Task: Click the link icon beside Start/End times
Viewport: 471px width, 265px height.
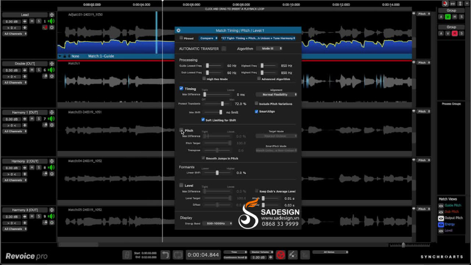Action: (127, 255)
